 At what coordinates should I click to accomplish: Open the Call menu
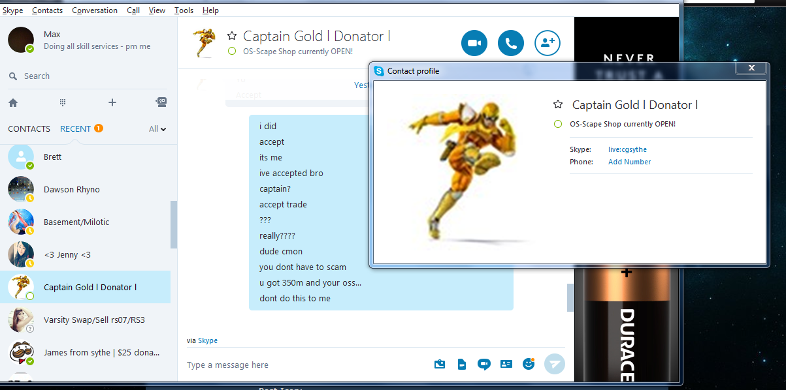pyautogui.click(x=133, y=10)
